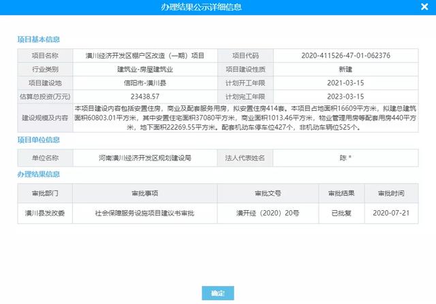Click total investment value 23438.57
The image size is (436, 304).
click(145, 97)
